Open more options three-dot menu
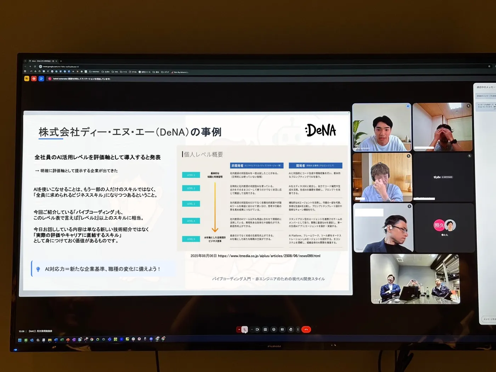 click(298, 329)
